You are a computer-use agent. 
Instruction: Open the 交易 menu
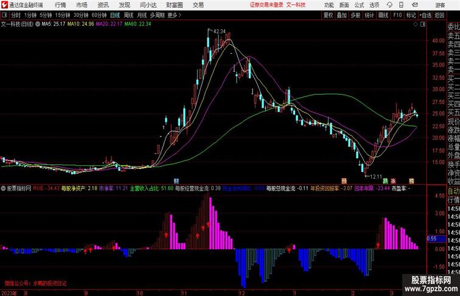198,5
